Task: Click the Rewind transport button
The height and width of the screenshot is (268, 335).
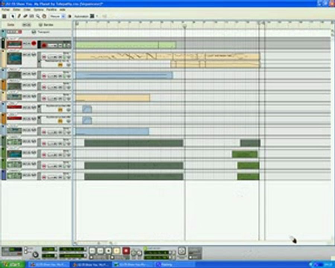Action: (92, 251)
